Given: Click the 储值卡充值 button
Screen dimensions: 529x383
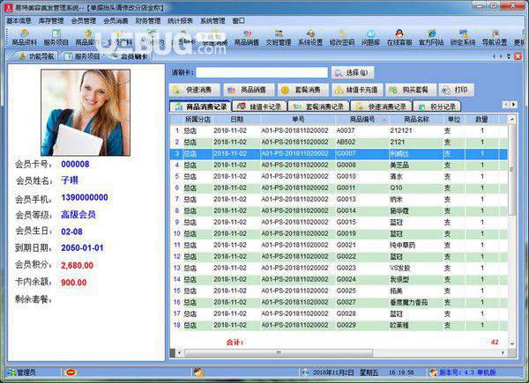Looking at the screenshot, I should click(x=358, y=90).
